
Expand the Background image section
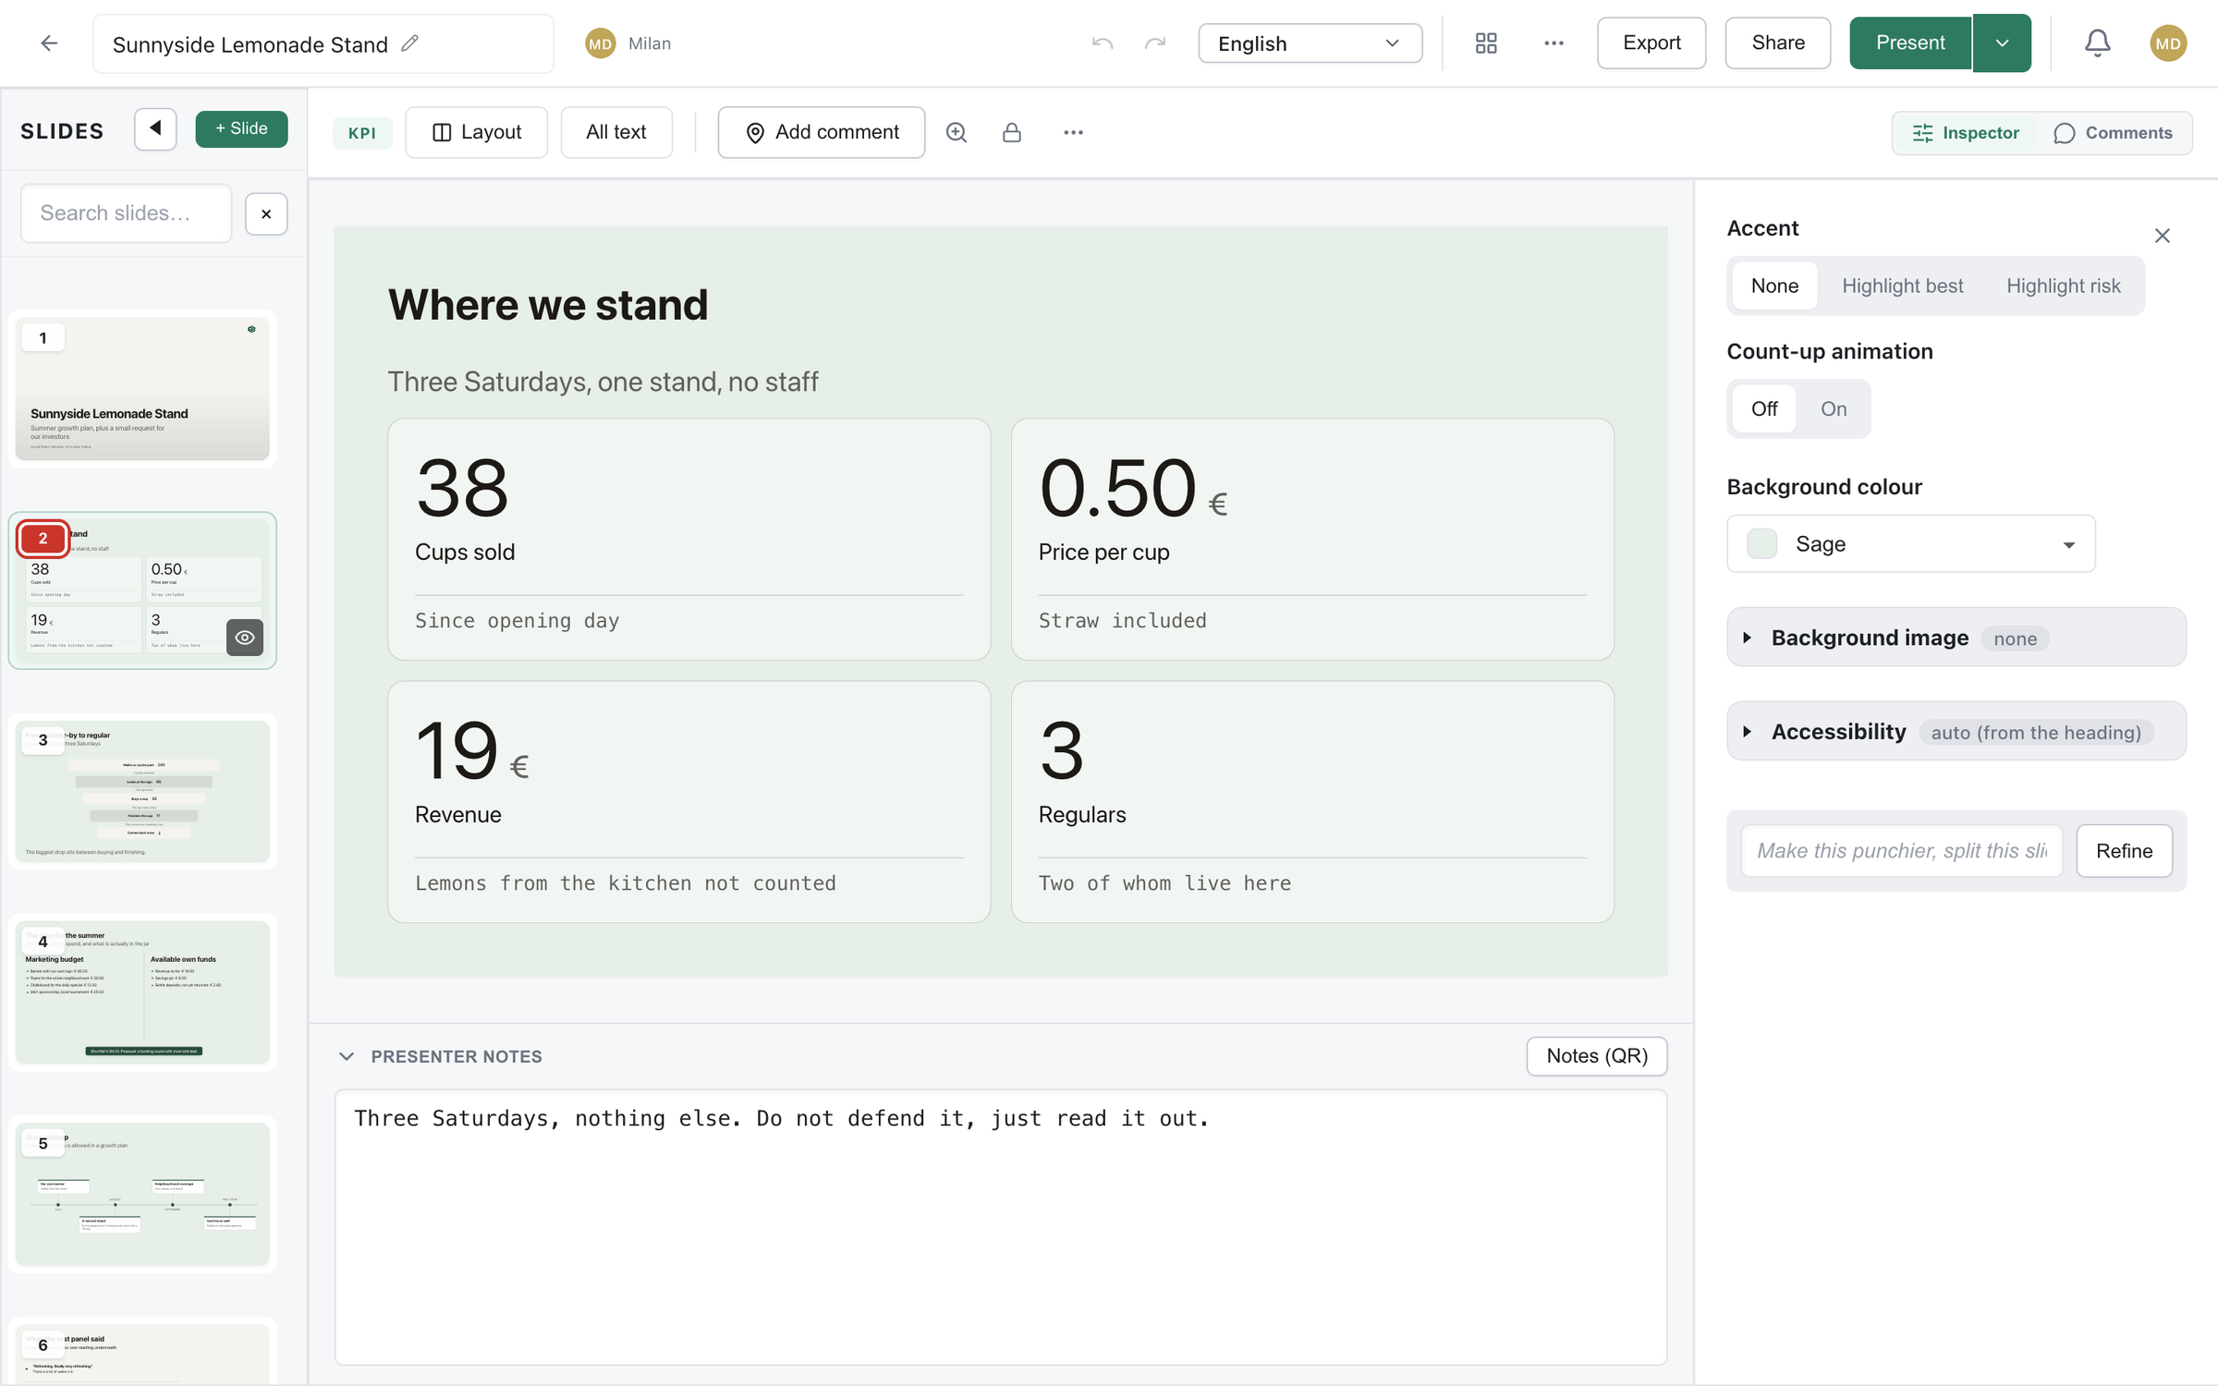[x=1956, y=638]
